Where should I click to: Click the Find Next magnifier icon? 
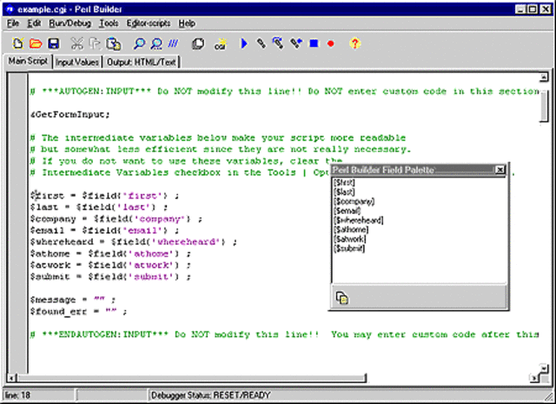[156, 43]
